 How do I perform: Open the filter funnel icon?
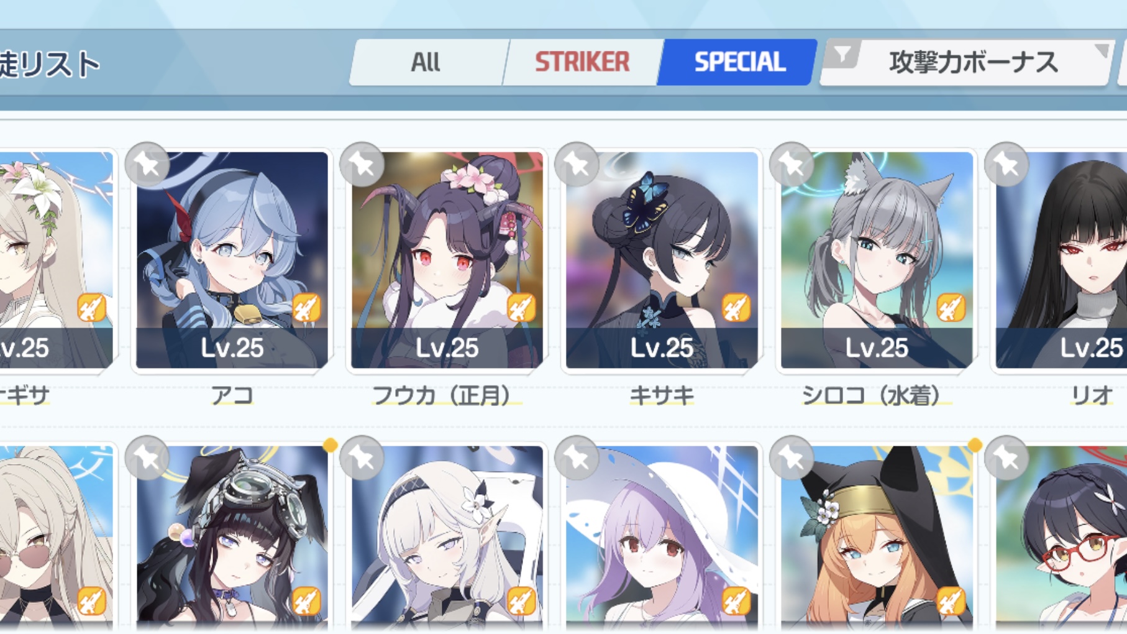click(842, 55)
